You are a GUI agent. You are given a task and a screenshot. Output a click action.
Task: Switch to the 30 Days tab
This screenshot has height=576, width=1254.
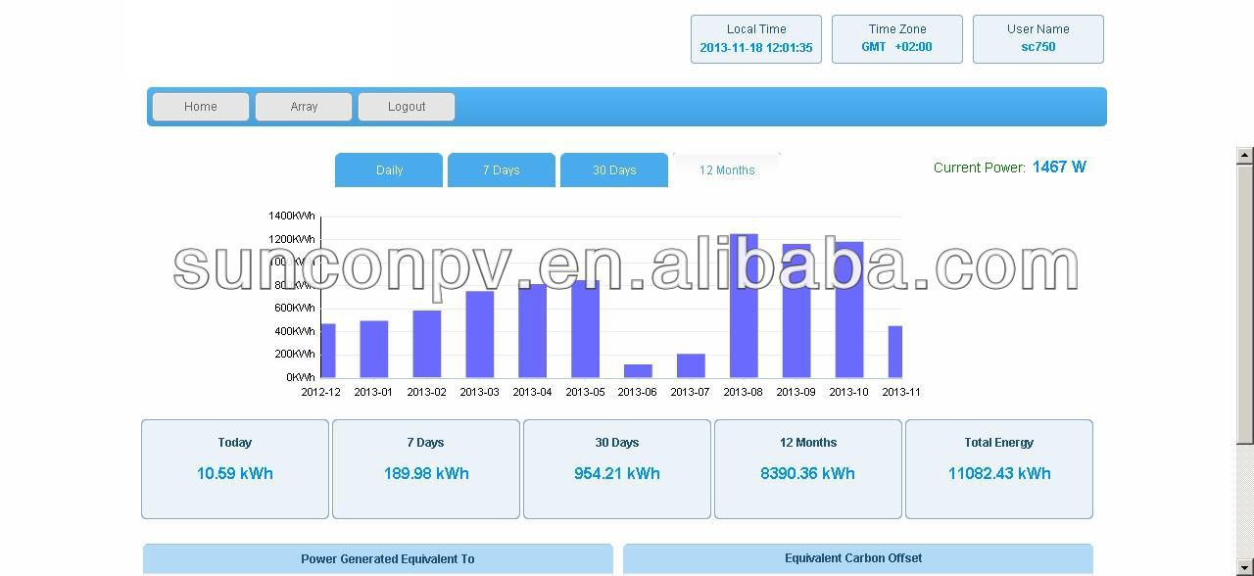pos(614,169)
